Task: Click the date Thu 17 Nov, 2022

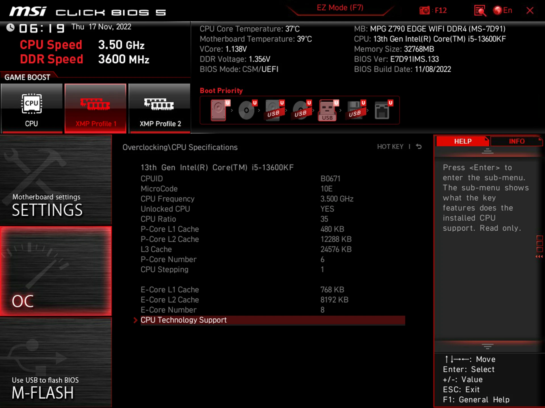Action: [101, 27]
